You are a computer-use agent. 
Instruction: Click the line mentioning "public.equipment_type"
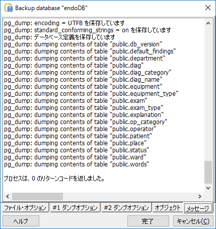(x=91, y=94)
